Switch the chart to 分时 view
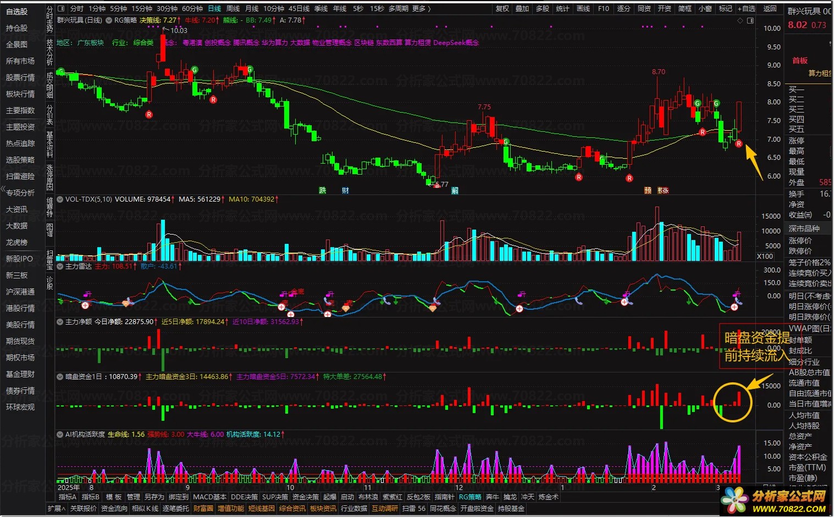The image size is (835, 518). coord(77,8)
